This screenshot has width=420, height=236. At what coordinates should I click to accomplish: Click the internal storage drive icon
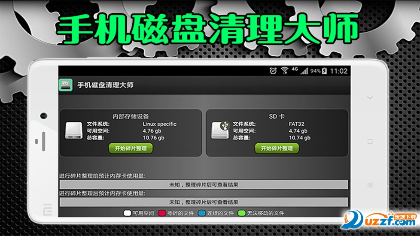(74, 130)
